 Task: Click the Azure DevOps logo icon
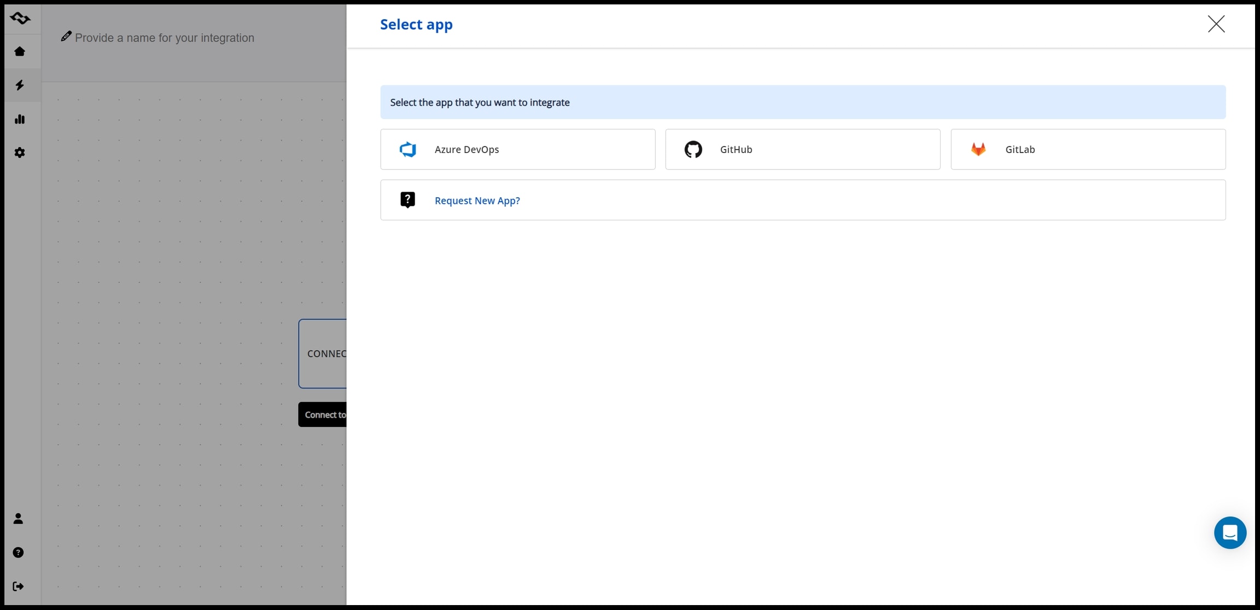[x=408, y=149]
